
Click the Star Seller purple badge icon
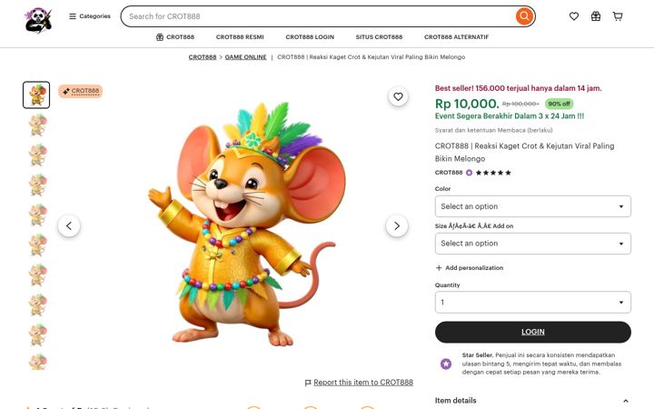[446, 364]
